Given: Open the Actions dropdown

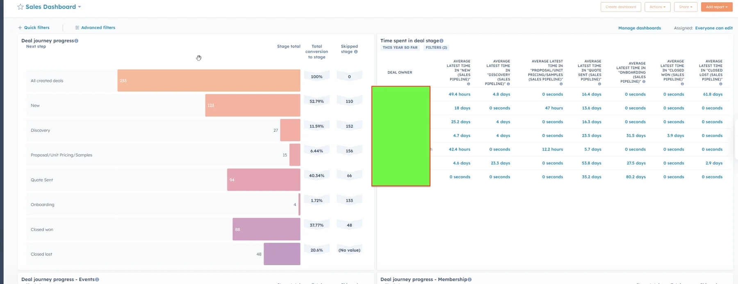Looking at the screenshot, I should 657,7.
